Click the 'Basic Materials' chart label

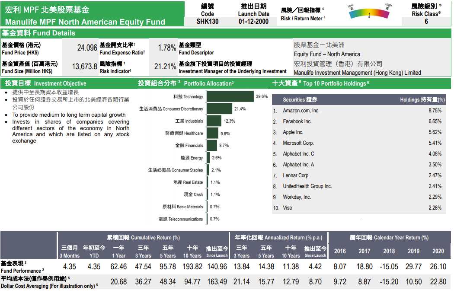[x=183, y=207]
